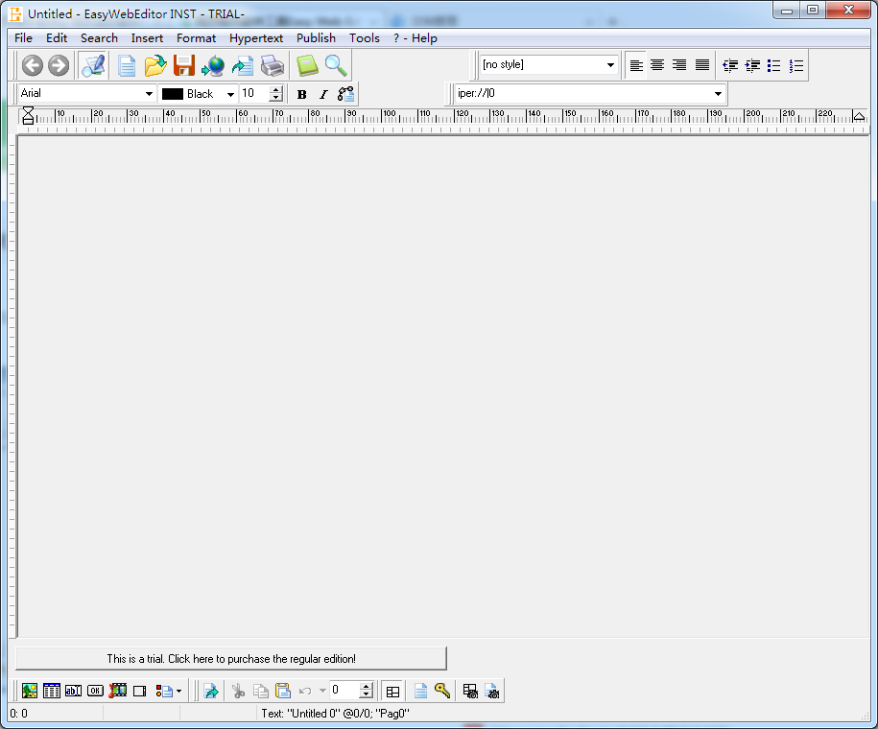The height and width of the screenshot is (729, 878).
Task: Click the bottom numeric field showing 0
Action: tap(344, 691)
